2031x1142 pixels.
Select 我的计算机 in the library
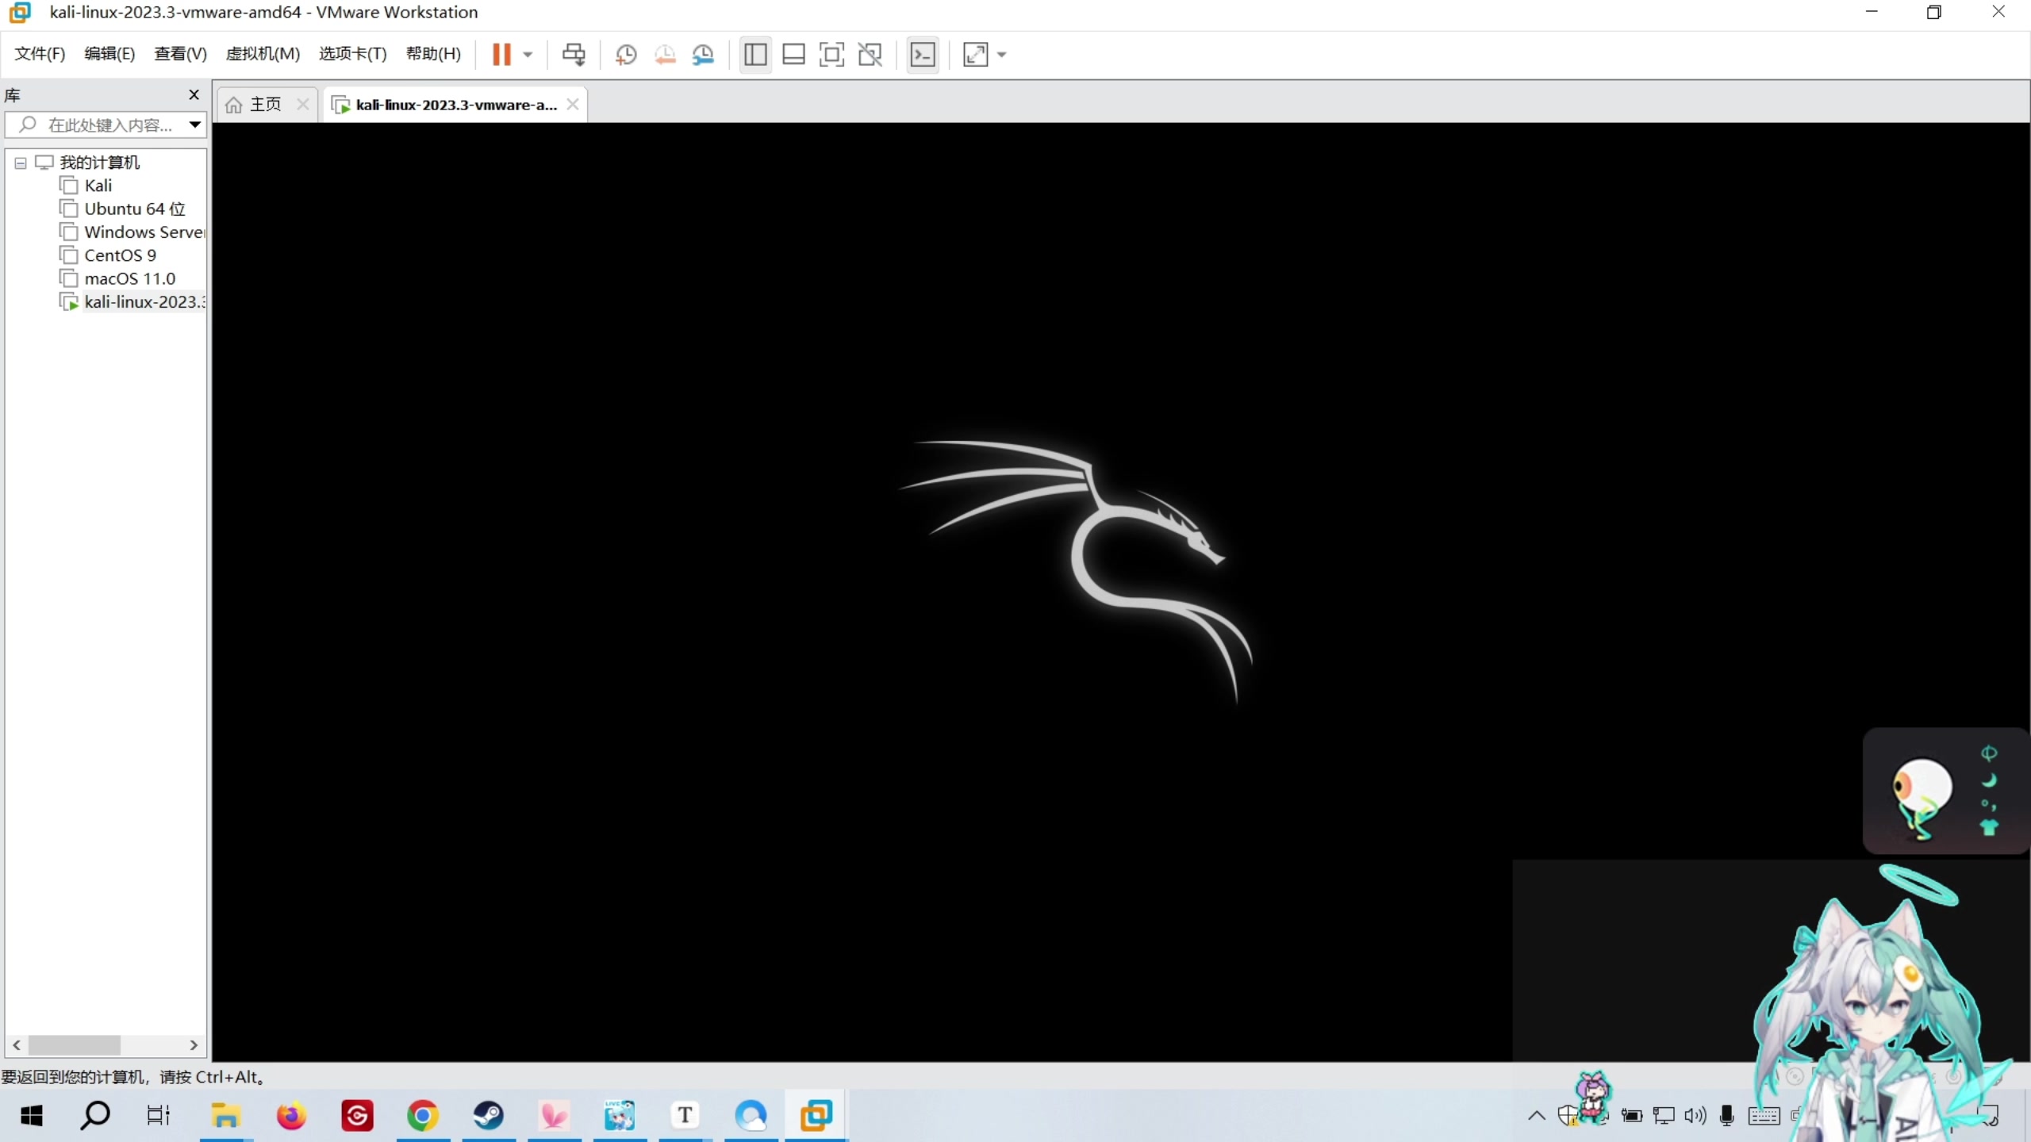tap(100, 163)
